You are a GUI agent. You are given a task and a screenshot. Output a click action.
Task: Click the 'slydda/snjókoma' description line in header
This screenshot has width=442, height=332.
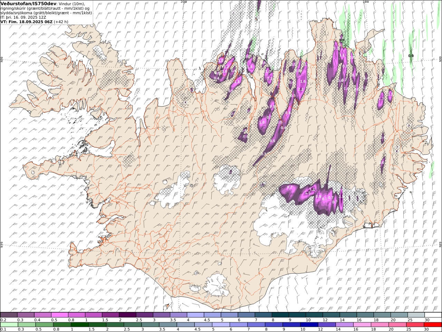pos(46,12)
